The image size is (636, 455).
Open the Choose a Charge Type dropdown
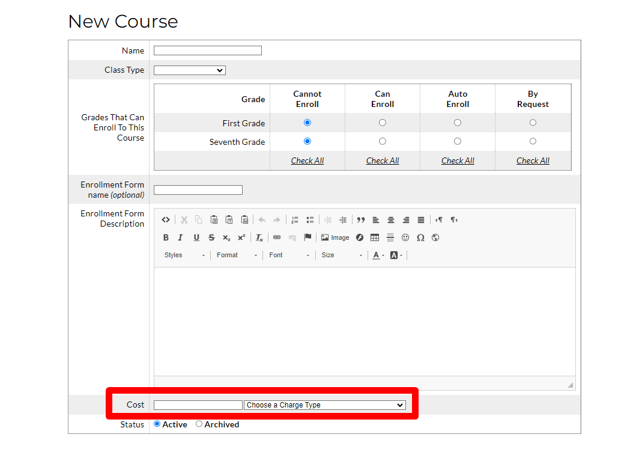point(324,405)
